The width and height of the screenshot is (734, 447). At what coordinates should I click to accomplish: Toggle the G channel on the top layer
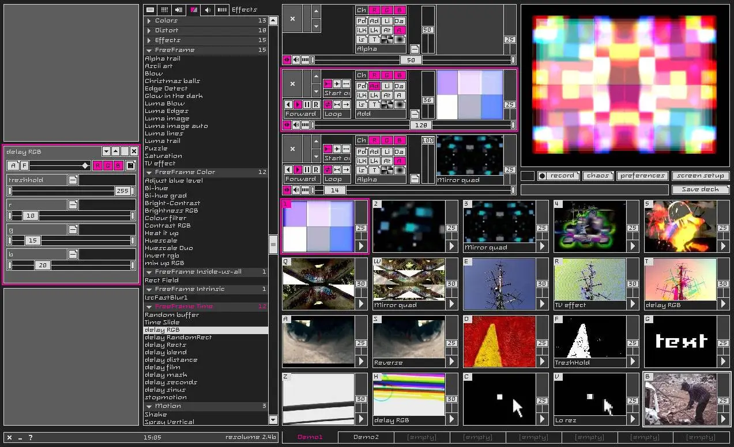(x=387, y=10)
